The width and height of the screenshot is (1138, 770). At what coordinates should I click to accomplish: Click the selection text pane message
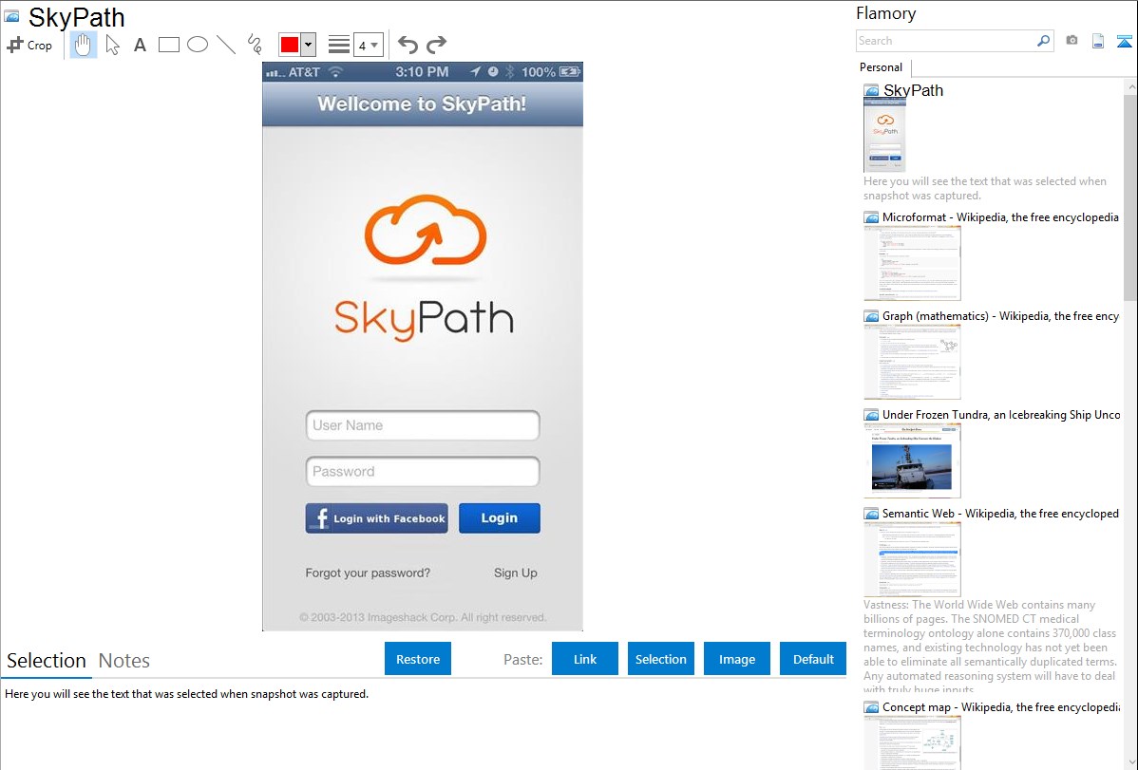click(x=186, y=694)
